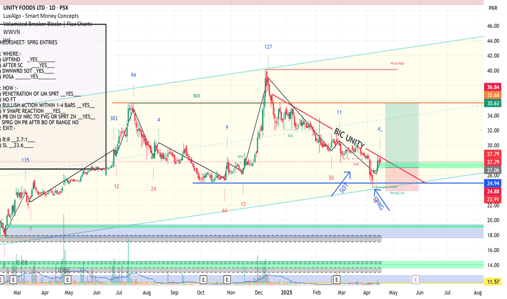Click the gray 27.06 price label
Viewport: 507px width, 299px height.
click(x=493, y=170)
